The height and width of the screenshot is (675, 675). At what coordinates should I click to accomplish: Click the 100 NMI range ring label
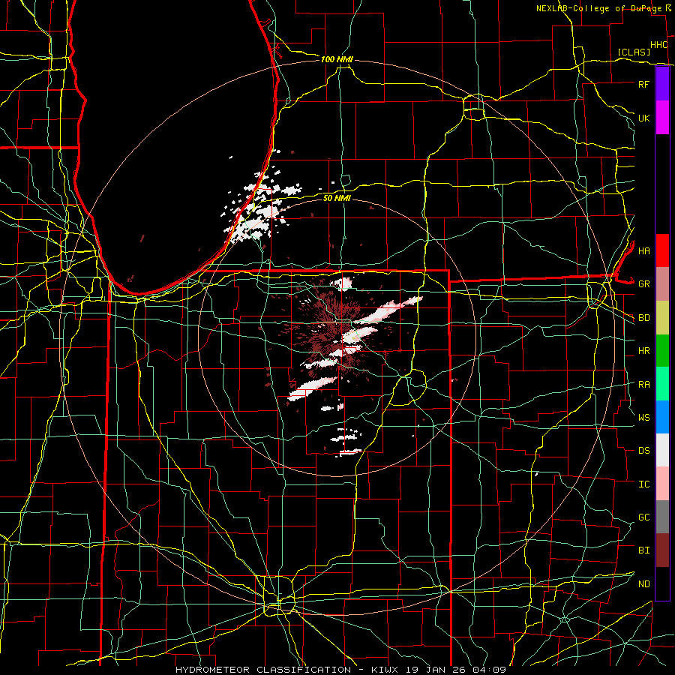[337, 59]
